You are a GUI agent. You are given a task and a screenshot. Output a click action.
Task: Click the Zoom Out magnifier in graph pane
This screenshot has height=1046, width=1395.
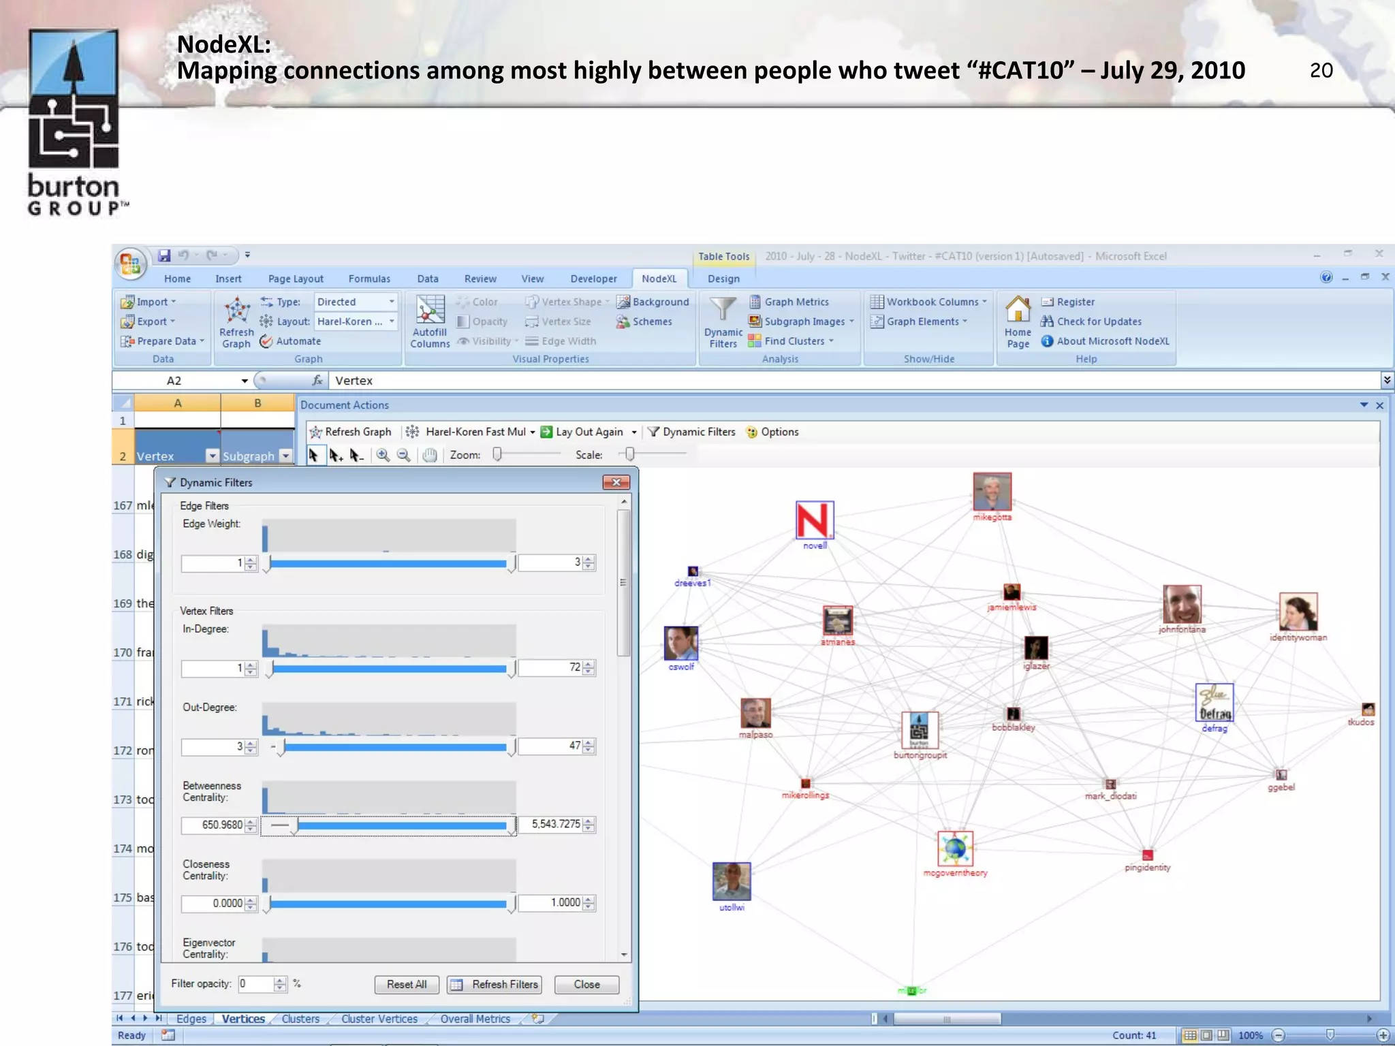[x=404, y=455]
